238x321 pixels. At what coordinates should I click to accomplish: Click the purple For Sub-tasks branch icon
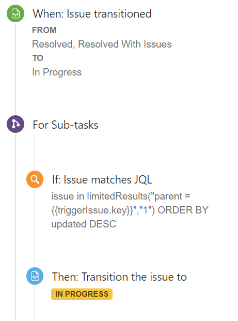[15, 124]
